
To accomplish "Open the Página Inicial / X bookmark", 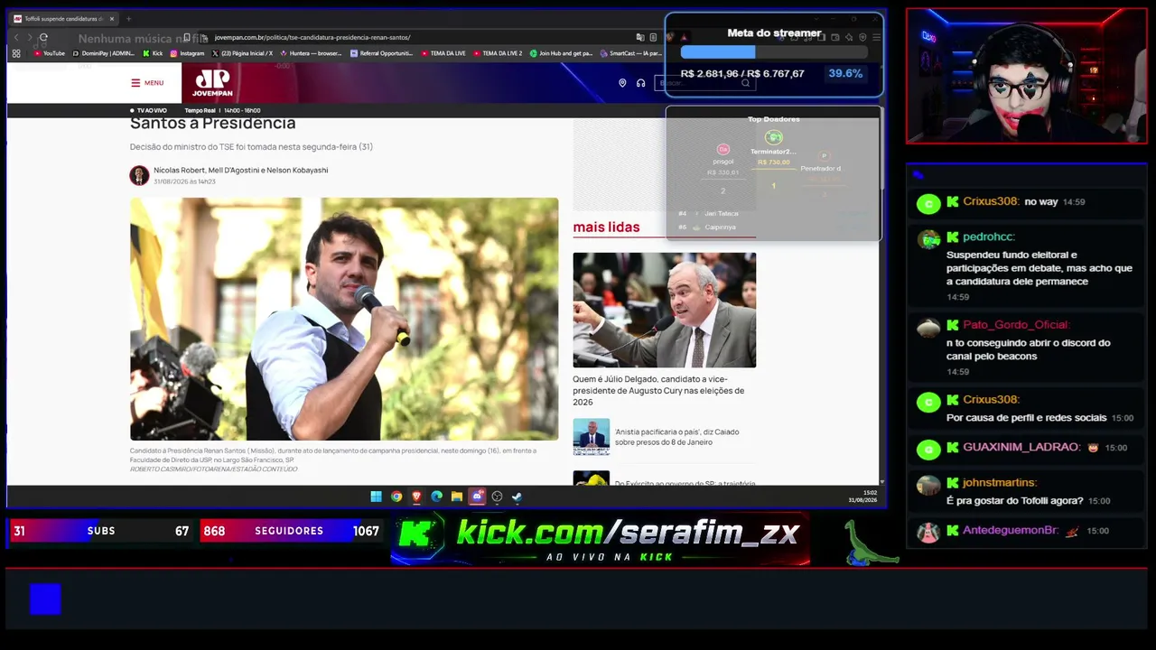I will click(x=242, y=53).
